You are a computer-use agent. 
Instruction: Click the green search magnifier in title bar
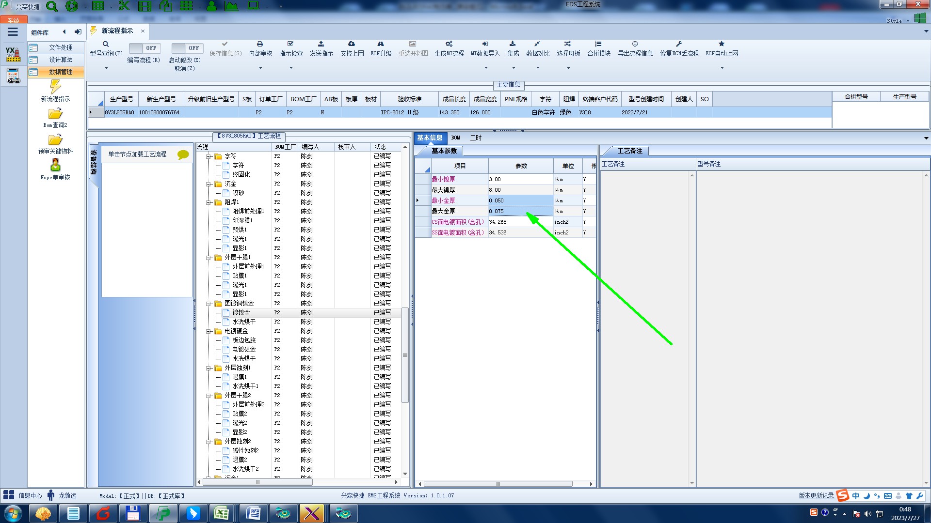52,6
